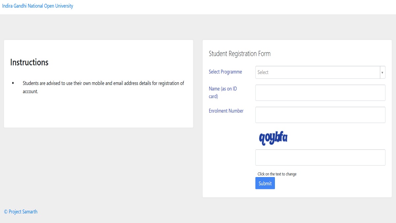Focus the captcha answer text field
Screen dimensions: 396x223
(x=320, y=158)
